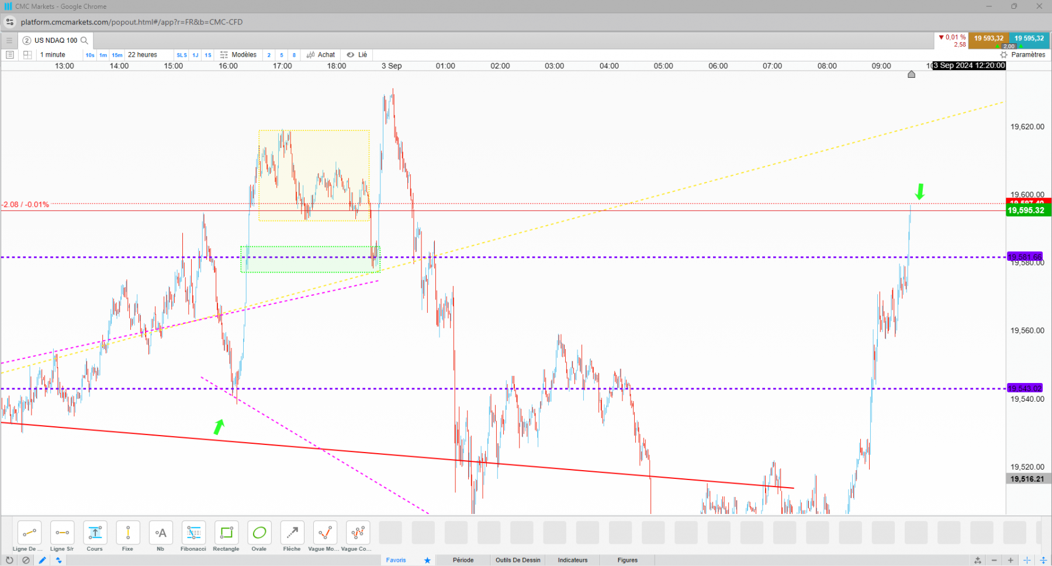Expand the Modèles templates menu
The width and height of the screenshot is (1052, 566).
[x=238, y=55]
